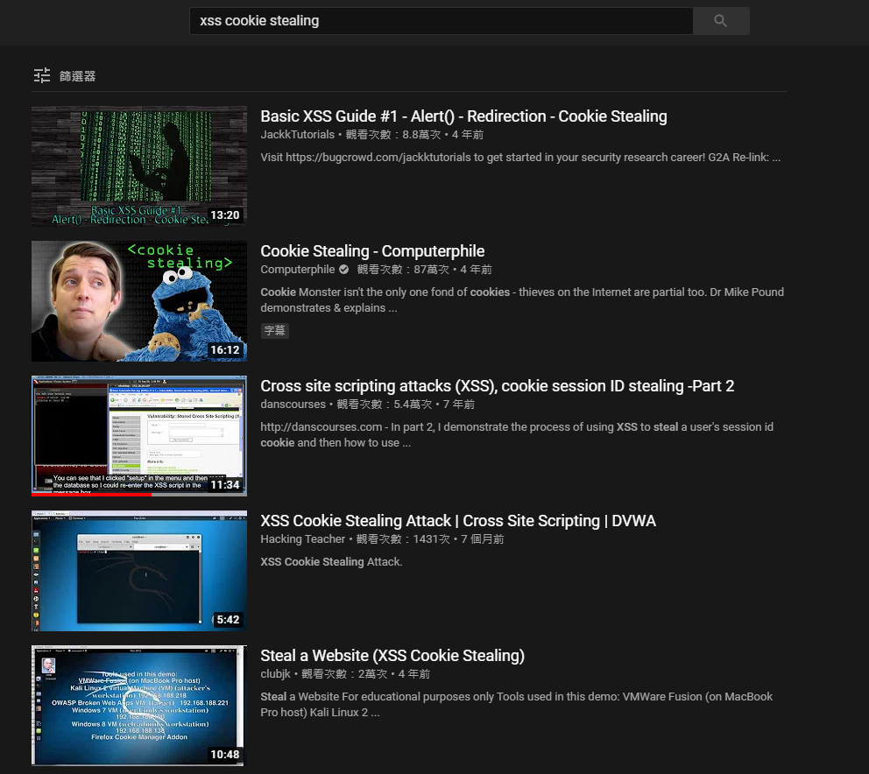The height and width of the screenshot is (774, 869).
Task: Click the '觀看次數：8.8萬次' view count
Action: point(393,135)
